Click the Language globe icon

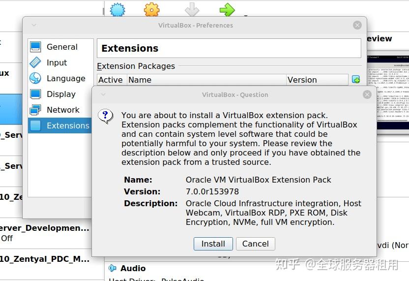(35, 78)
